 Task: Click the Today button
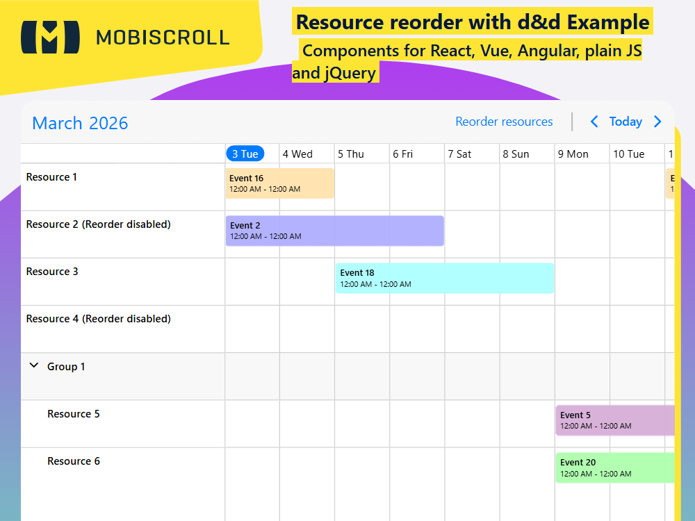(625, 122)
